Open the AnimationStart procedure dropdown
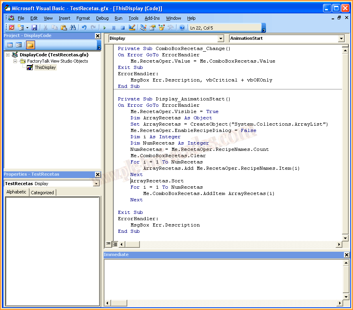 tap(341, 39)
